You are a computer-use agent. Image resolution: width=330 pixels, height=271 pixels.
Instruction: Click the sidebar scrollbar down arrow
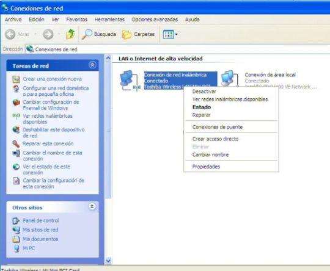[x=108, y=261]
